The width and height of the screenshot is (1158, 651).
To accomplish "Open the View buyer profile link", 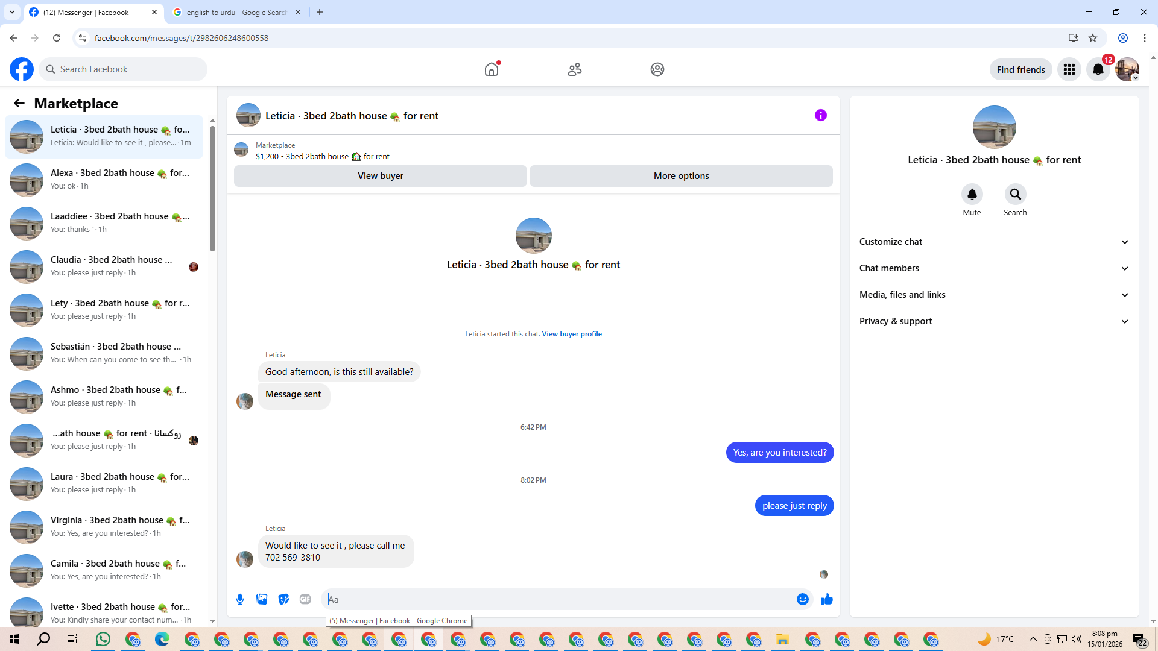I will pyautogui.click(x=571, y=334).
